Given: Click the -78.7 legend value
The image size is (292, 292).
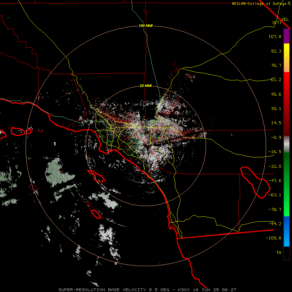Looking at the screenshot, I should tap(275, 210).
